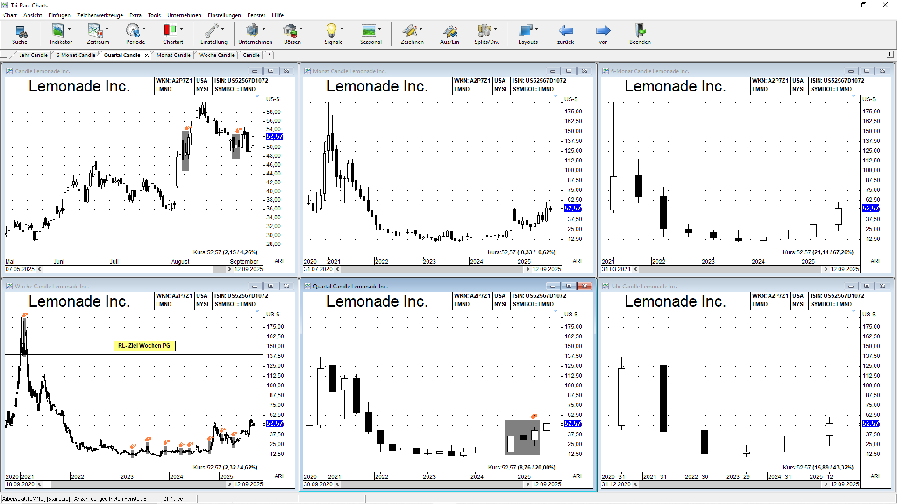
Task: Toggle ARI scale in Jahr Candle chart
Action: coord(875,476)
